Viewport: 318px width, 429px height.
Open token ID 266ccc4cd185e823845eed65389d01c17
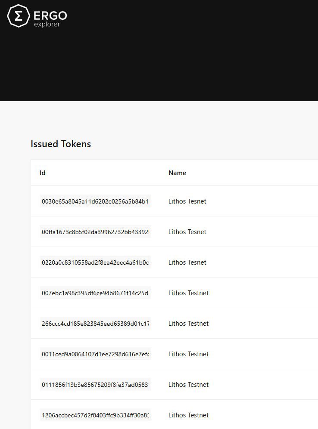[x=95, y=324]
